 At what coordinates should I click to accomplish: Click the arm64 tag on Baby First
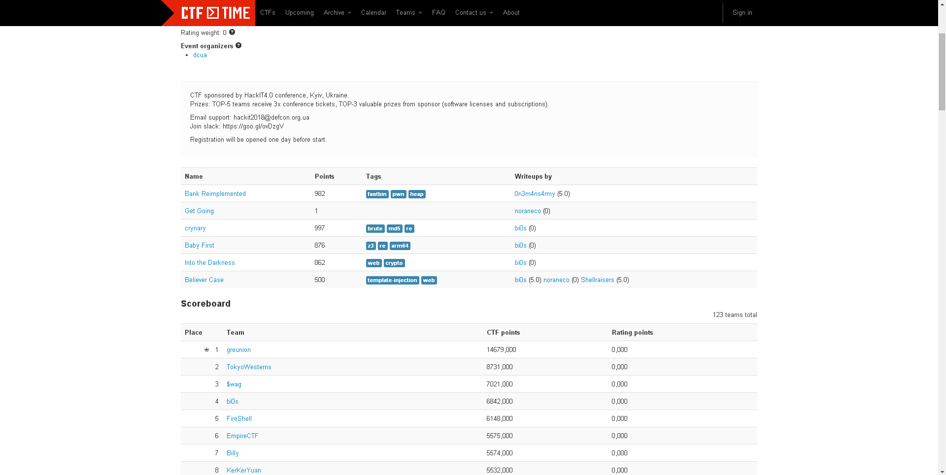400,246
